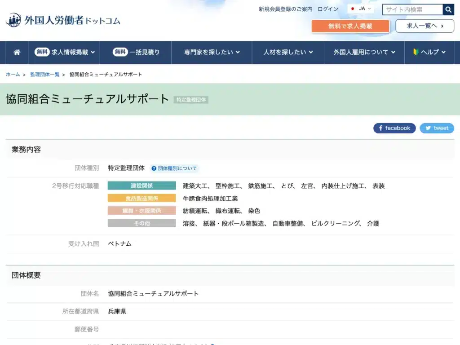Click 郵便番号 row label

[x=87, y=329]
